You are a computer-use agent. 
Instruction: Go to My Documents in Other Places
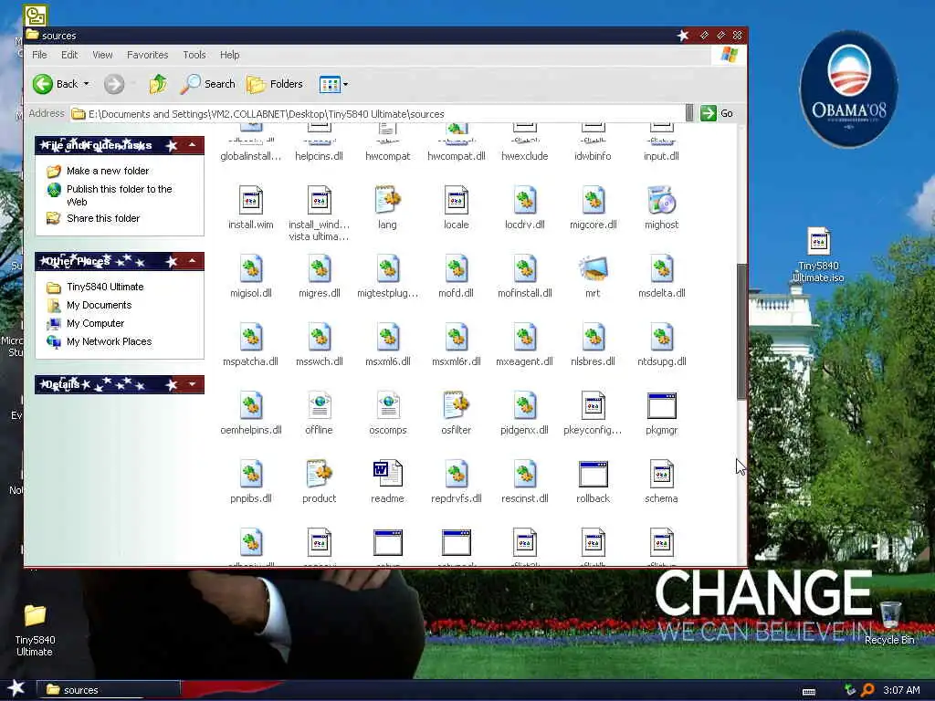(99, 305)
